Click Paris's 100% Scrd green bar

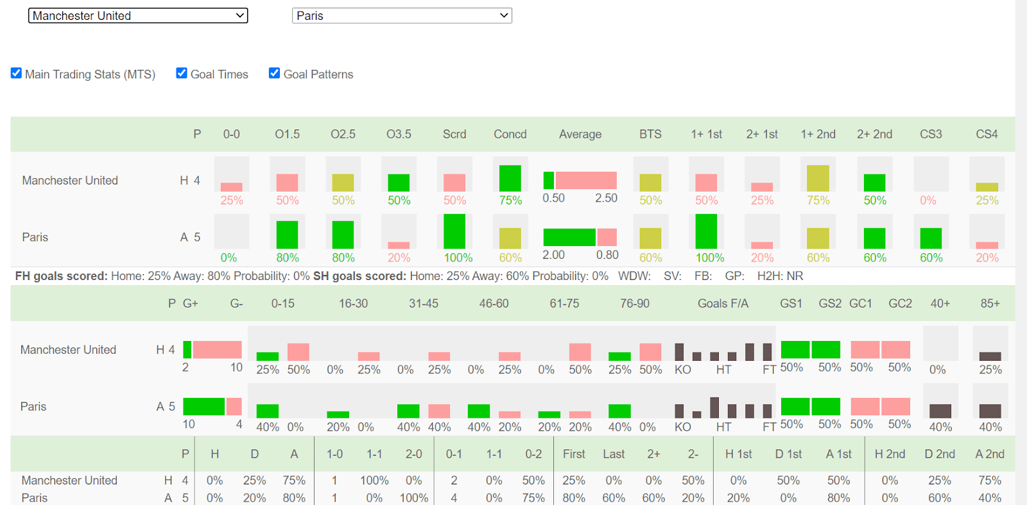[x=454, y=231]
